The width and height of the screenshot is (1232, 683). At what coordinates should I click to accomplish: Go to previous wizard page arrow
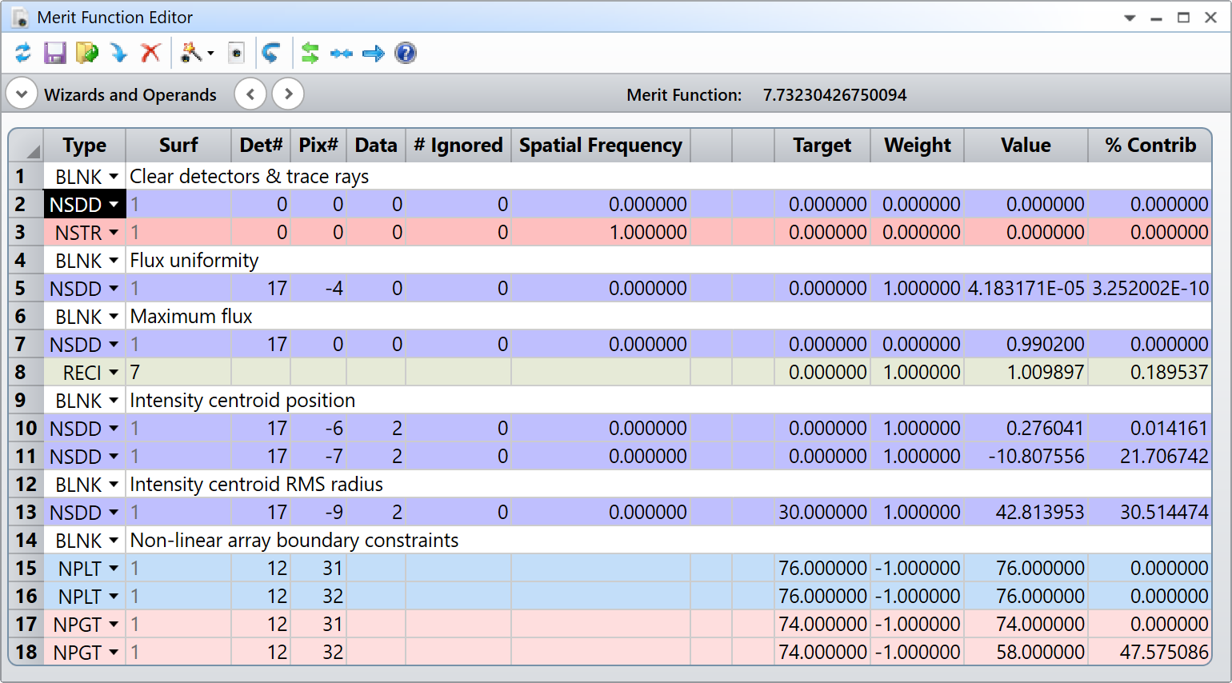250,94
